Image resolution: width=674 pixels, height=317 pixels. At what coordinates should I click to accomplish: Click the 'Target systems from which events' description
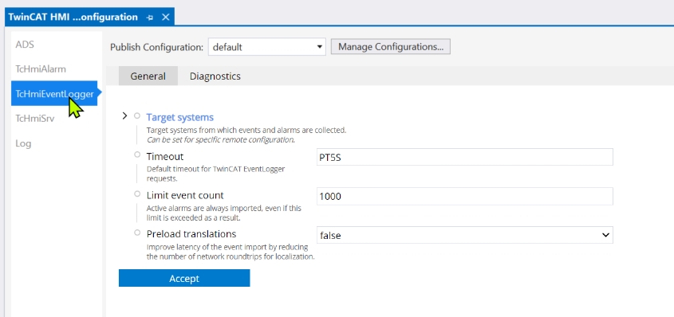coord(246,130)
